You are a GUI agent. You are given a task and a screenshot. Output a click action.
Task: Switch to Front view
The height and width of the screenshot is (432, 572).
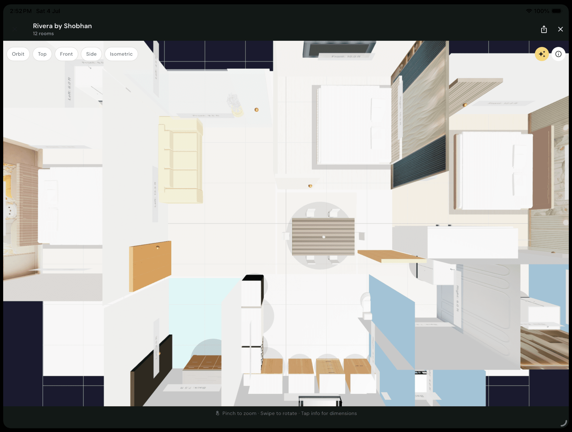tap(66, 54)
